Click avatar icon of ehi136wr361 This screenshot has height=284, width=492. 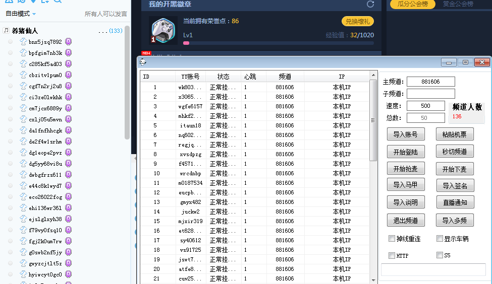(x=23, y=207)
